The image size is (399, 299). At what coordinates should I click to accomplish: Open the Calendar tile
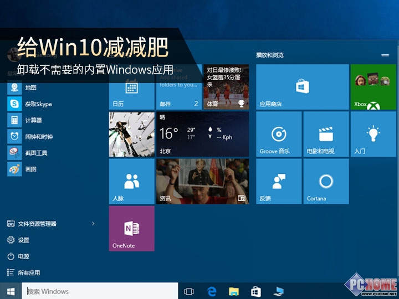click(131, 87)
